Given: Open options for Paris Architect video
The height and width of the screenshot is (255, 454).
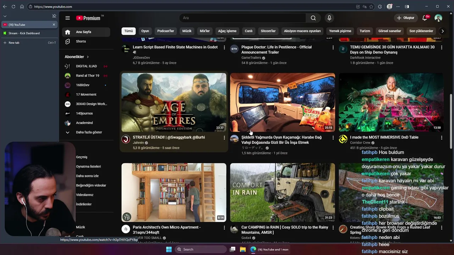Looking at the screenshot, I should point(224,228).
